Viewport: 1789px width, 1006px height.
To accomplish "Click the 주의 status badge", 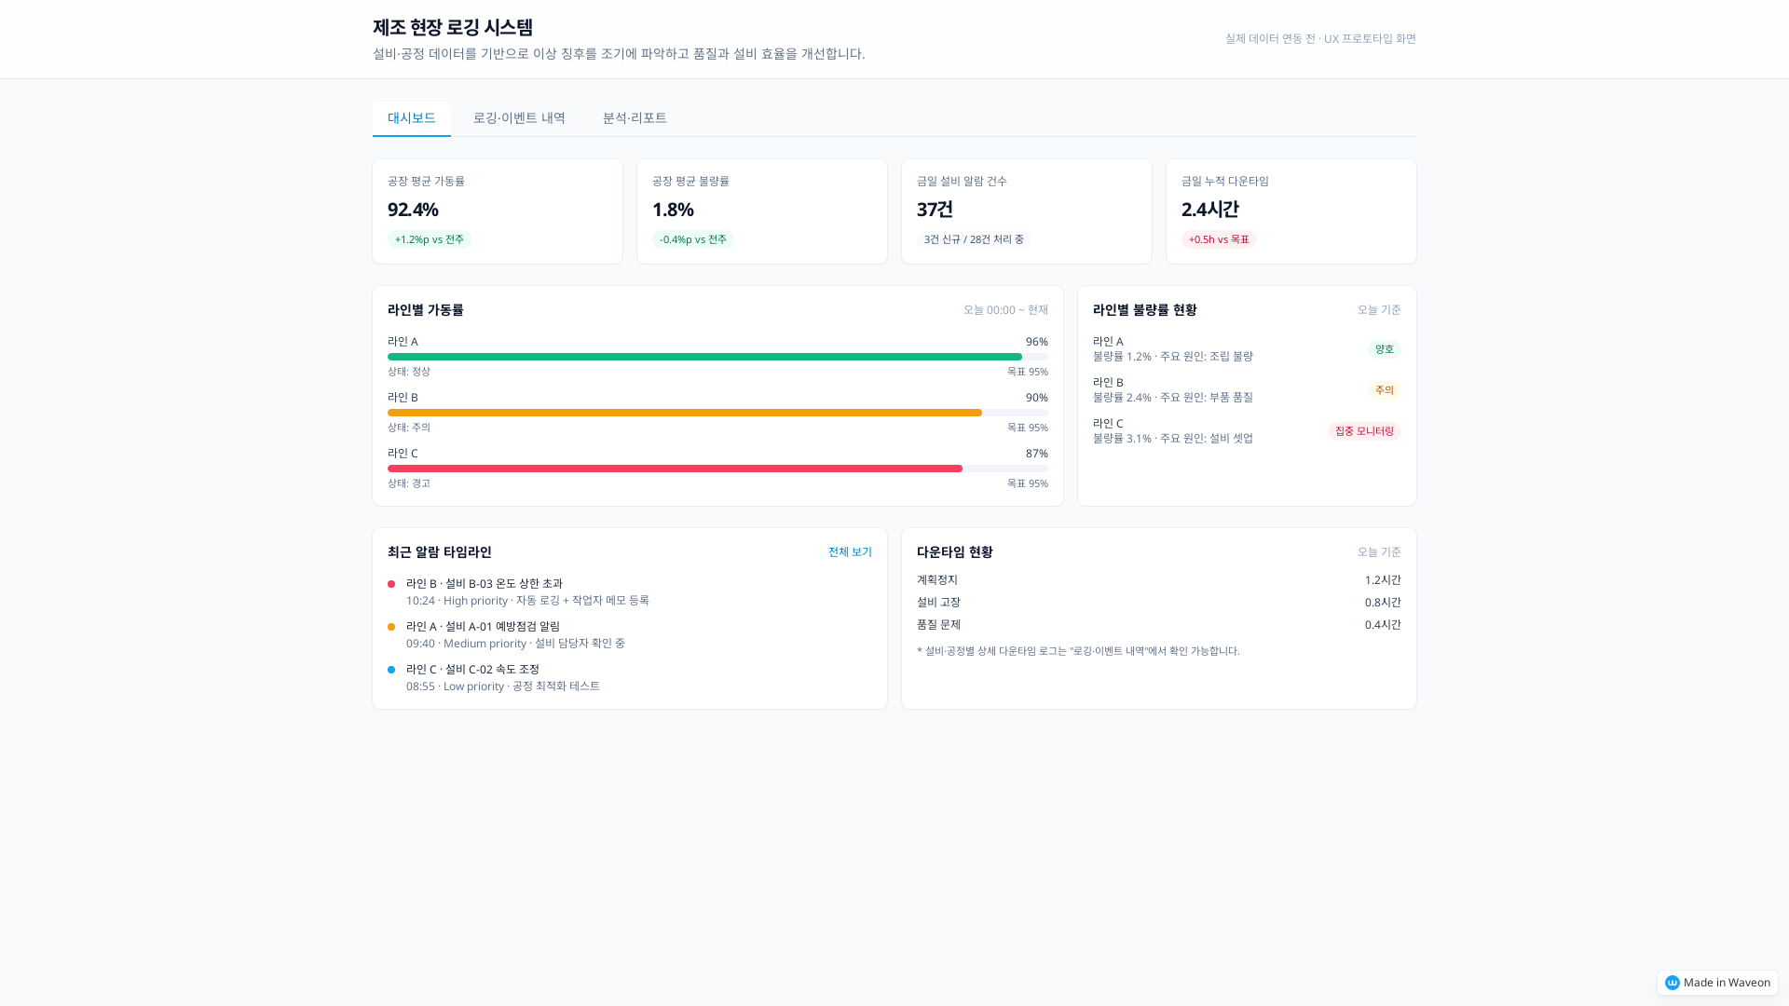I will (1384, 390).
